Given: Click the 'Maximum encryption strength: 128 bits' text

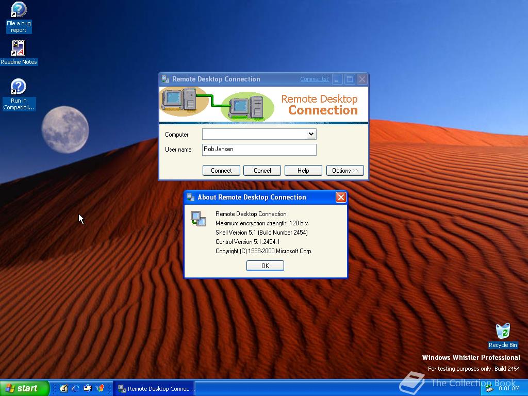Looking at the screenshot, I should [x=262, y=223].
